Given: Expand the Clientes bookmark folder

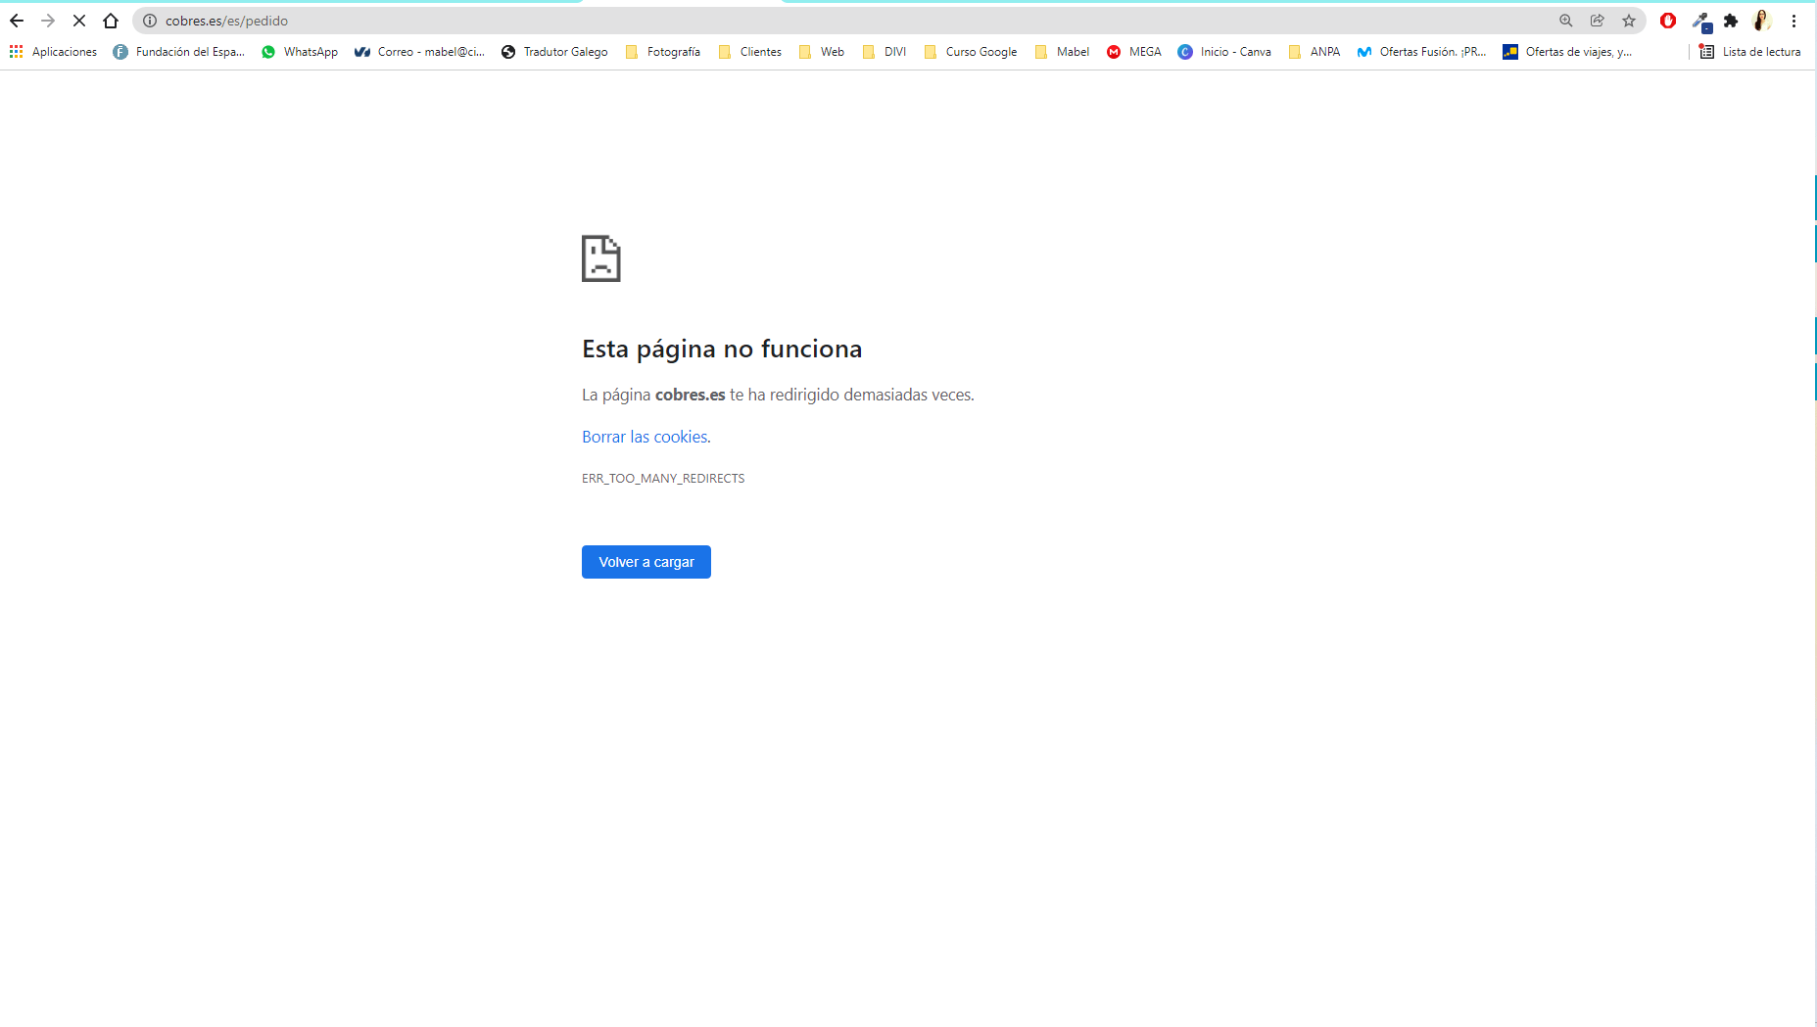Looking at the screenshot, I should click(x=750, y=52).
